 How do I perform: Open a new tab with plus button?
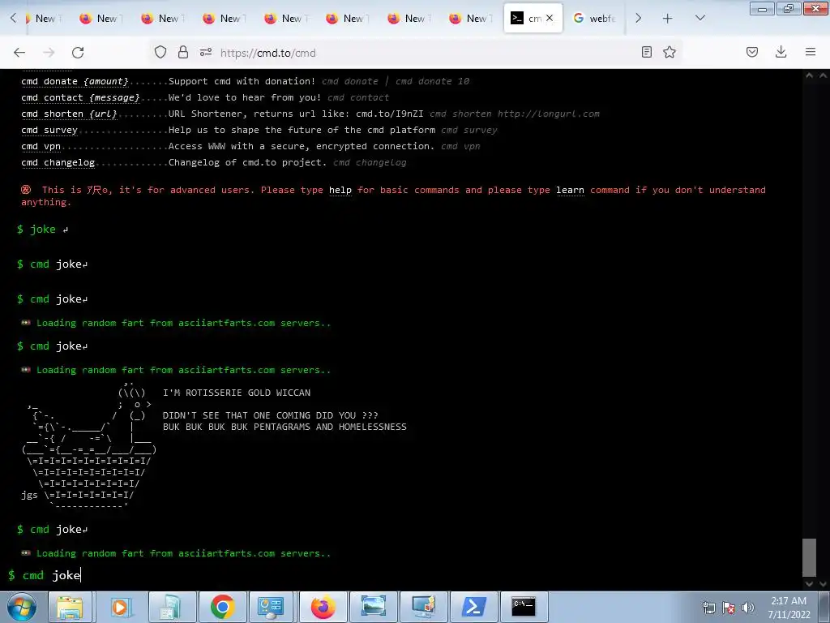(x=668, y=19)
